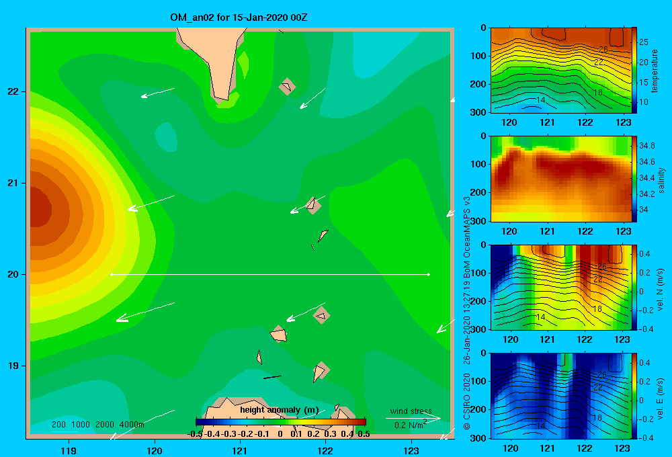
Task: Click the "© CSIRO 2020" copyright text
Action: pos(467,401)
